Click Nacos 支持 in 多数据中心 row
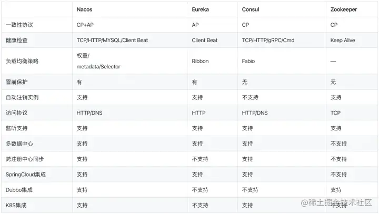 click(x=82, y=144)
